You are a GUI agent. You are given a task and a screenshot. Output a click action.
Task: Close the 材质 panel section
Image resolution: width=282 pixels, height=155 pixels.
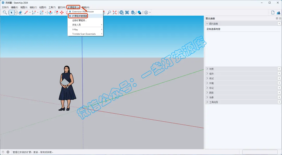pyautogui.click(x=279, y=69)
